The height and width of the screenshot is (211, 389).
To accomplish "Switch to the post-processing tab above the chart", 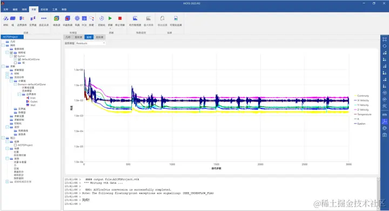I will click(99, 37).
